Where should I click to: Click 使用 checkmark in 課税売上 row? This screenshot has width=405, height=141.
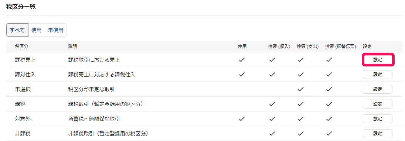click(242, 60)
